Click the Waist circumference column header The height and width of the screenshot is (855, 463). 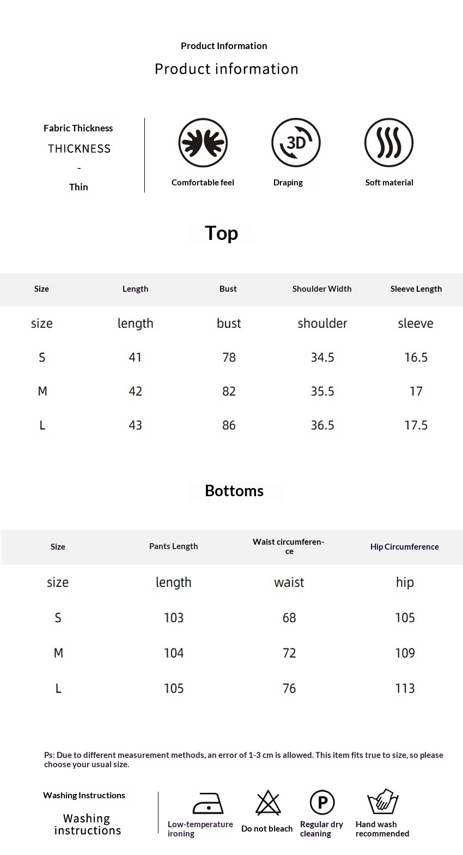[289, 546]
